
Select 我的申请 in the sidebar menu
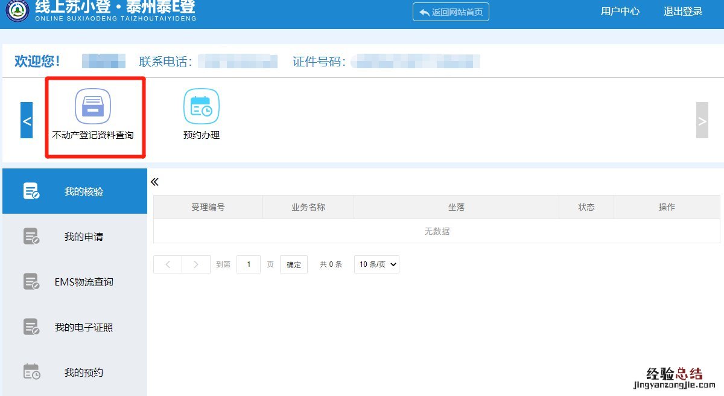click(83, 237)
